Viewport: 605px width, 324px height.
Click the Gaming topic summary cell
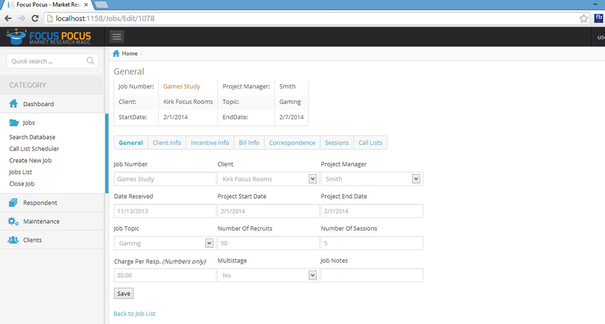click(290, 102)
